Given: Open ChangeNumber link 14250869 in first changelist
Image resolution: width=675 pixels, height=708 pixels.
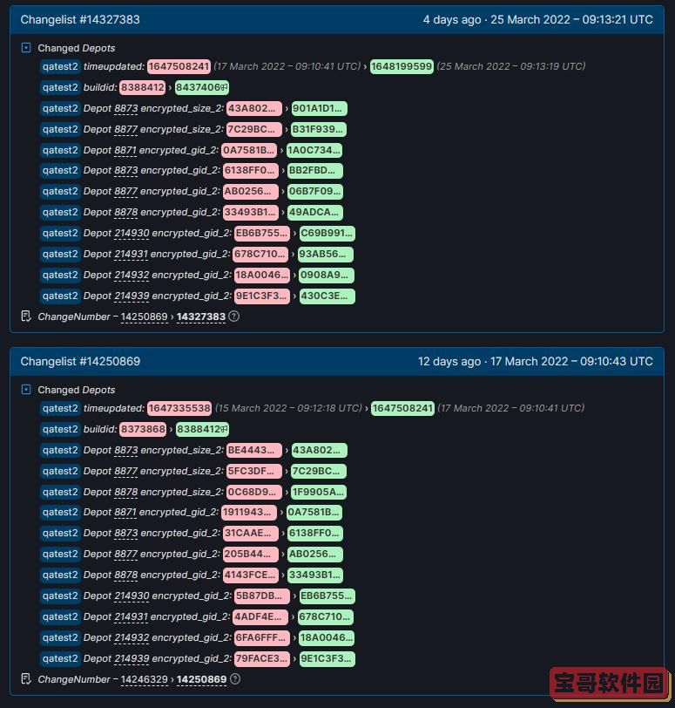Looking at the screenshot, I should 145,317.
